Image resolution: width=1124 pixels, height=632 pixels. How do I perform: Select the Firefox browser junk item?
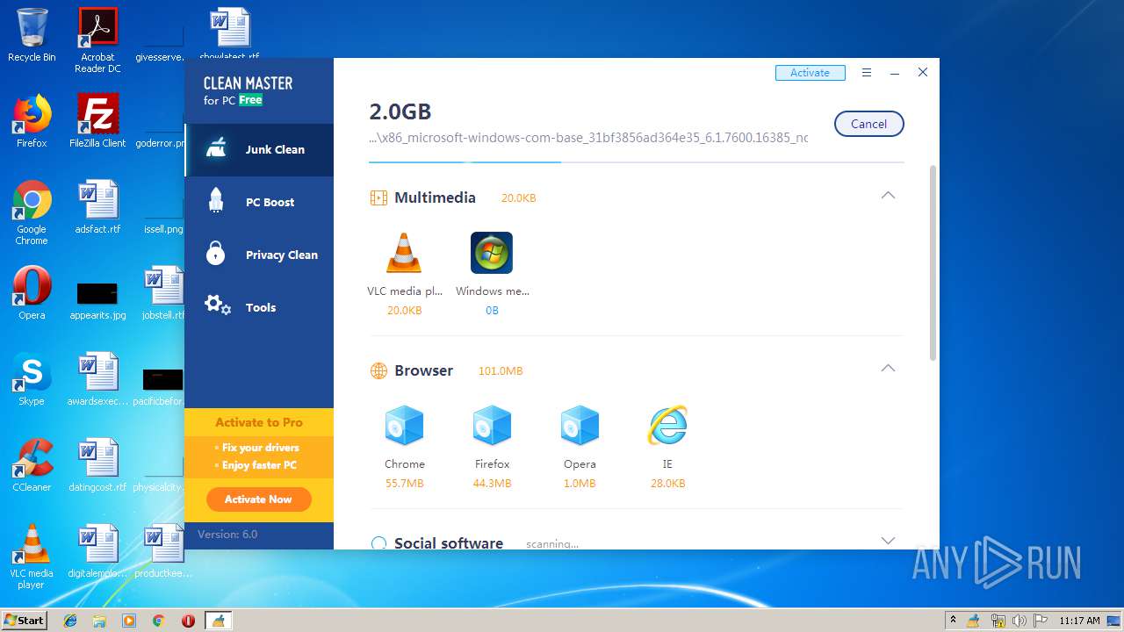coord(492,447)
